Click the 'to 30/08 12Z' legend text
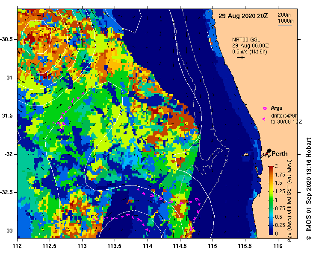The height and width of the screenshot is (253, 316). click(286, 122)
